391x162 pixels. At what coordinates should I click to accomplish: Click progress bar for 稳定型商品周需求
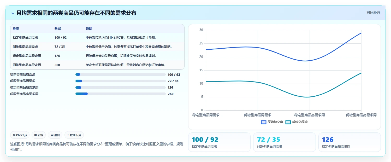pos(120,74)
